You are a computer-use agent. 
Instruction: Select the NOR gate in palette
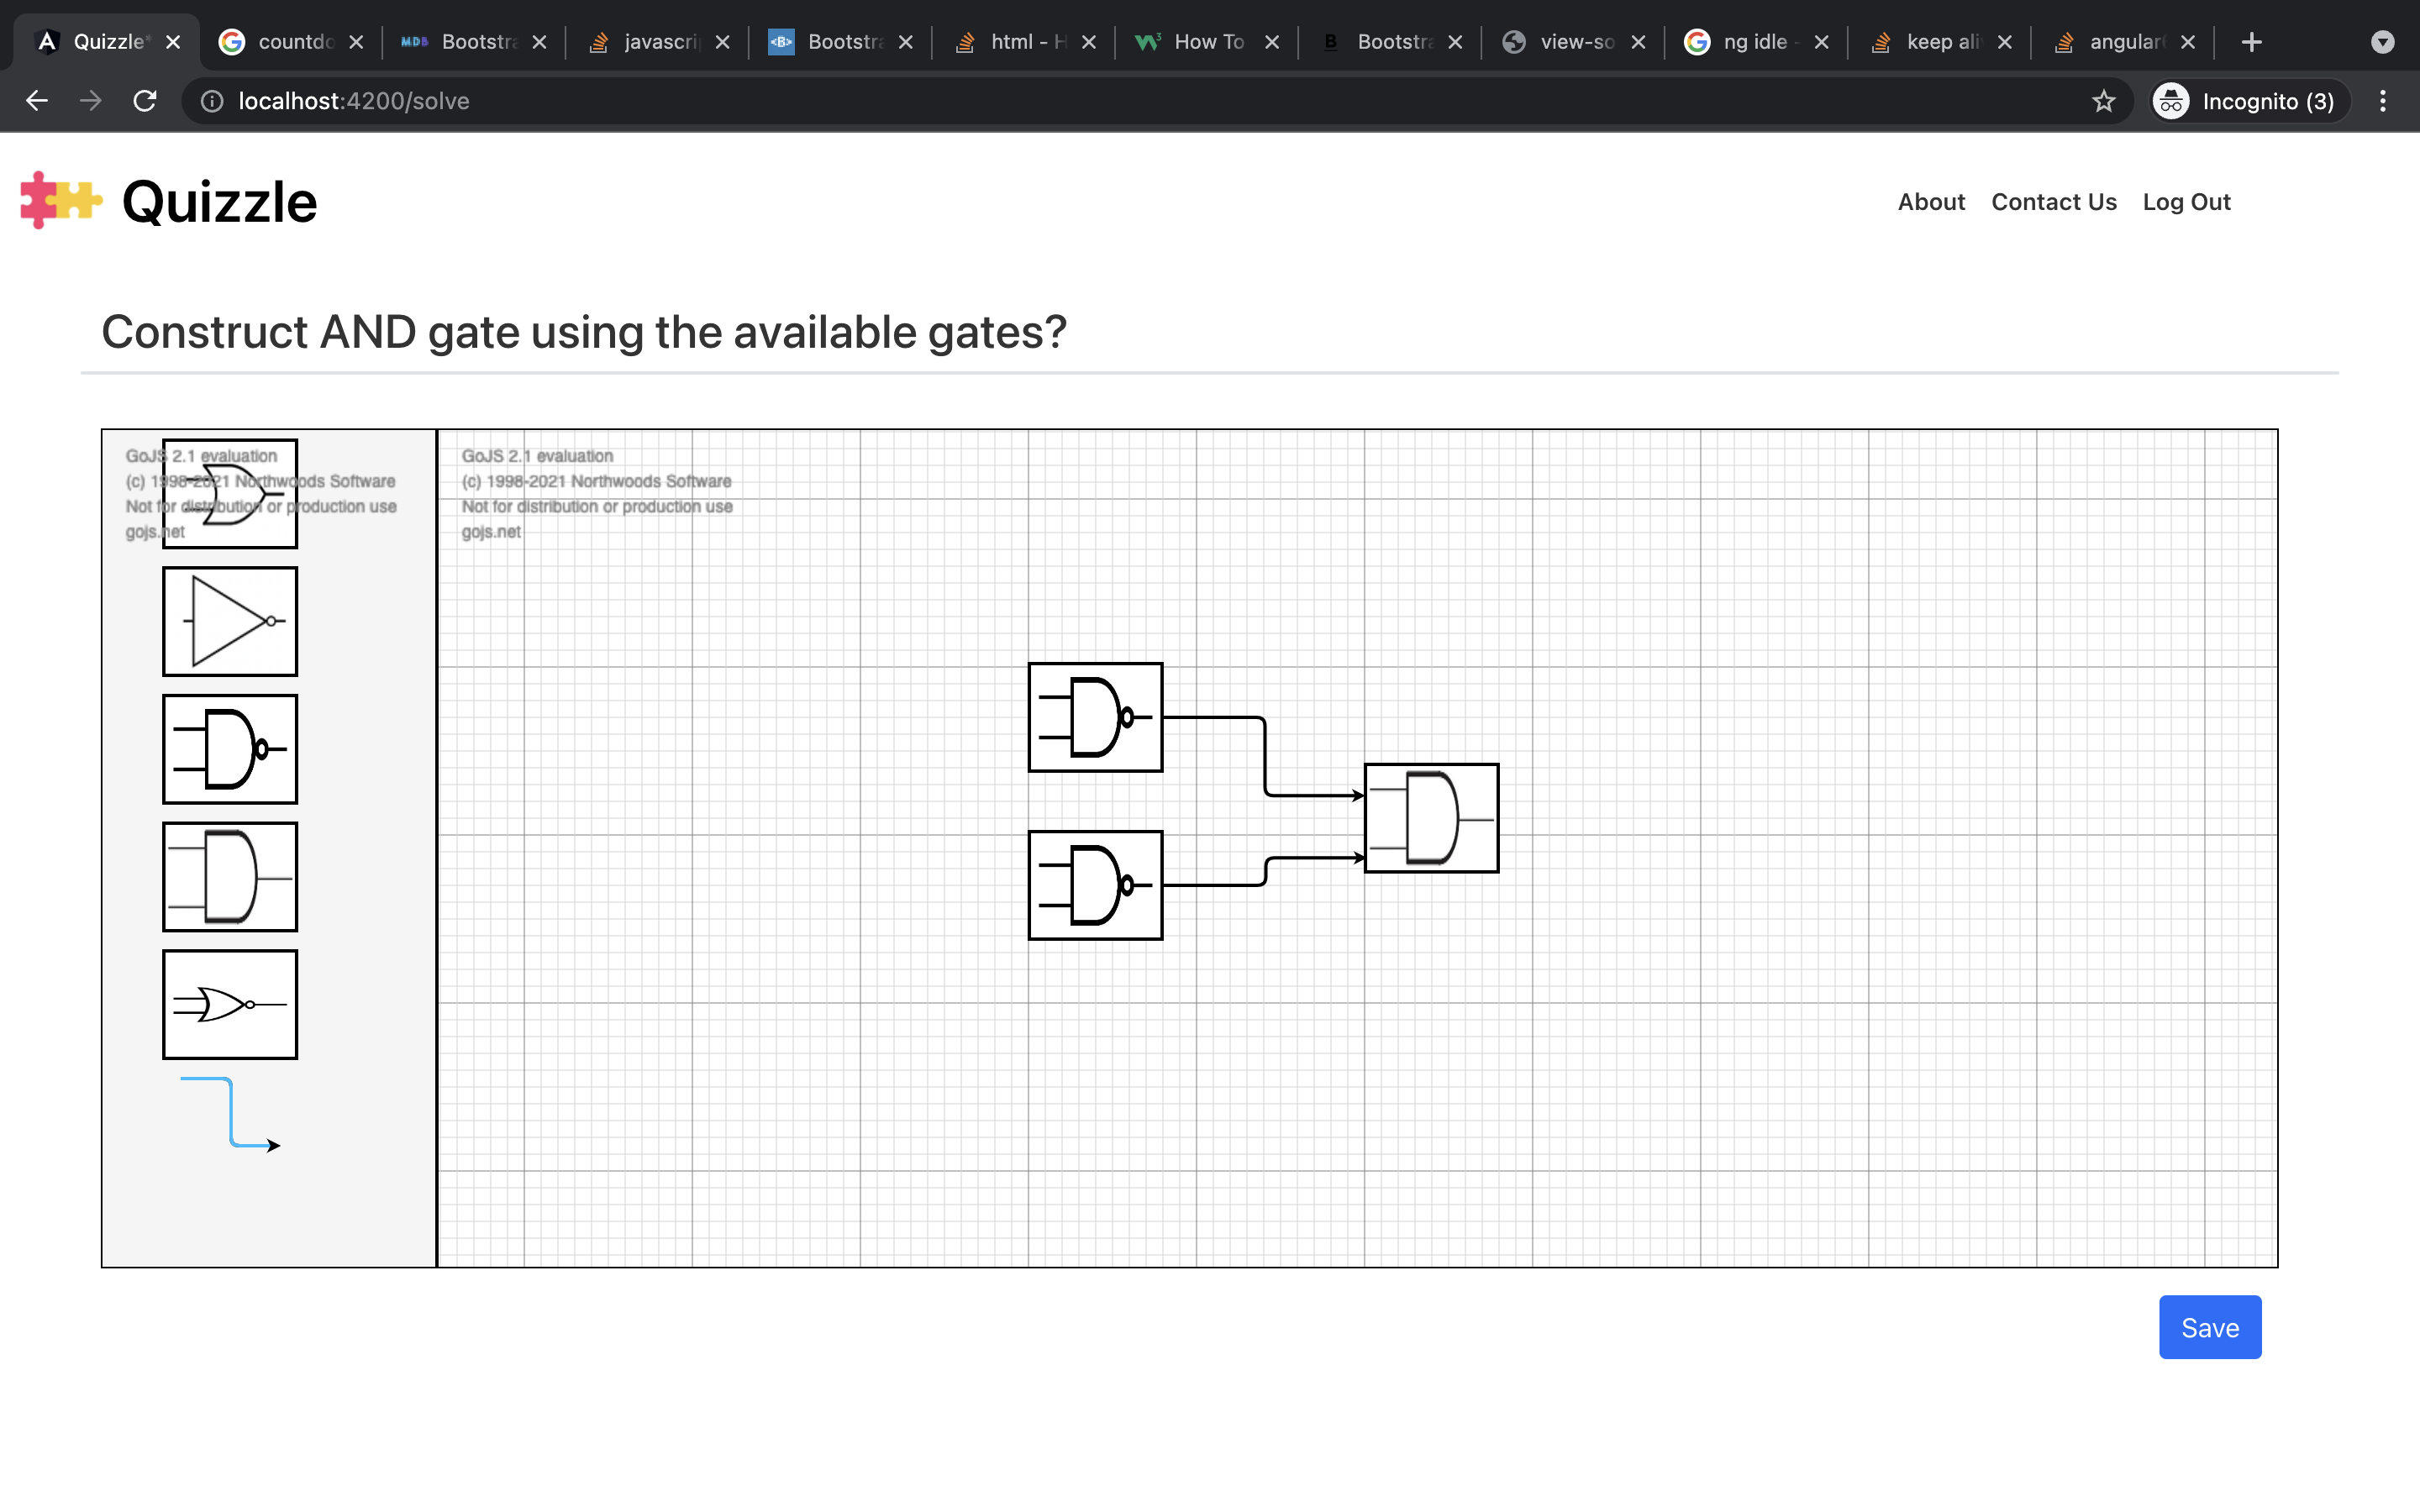pyautogui.click(x=229, y=1004)
